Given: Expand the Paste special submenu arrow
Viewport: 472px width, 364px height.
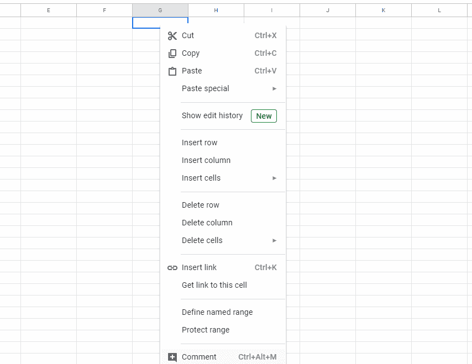Looking at the screenshot, I should 274,89.
